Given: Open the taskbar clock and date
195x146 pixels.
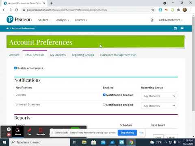Looking at the screenshot, I should [188, 142].
